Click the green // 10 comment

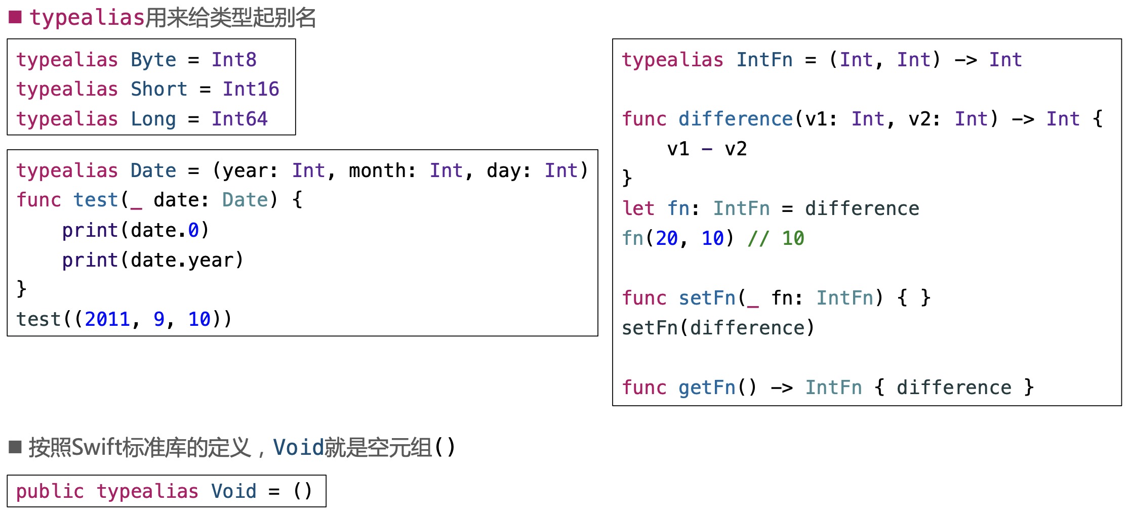tap(776, 238)
